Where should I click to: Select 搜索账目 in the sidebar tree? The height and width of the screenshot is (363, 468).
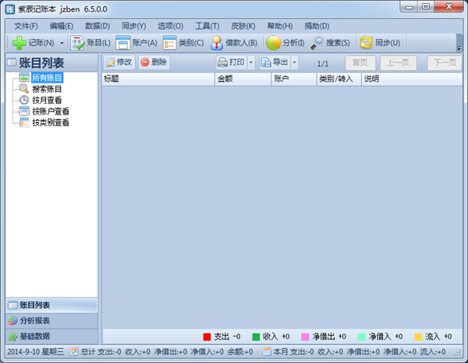(47, 89)
